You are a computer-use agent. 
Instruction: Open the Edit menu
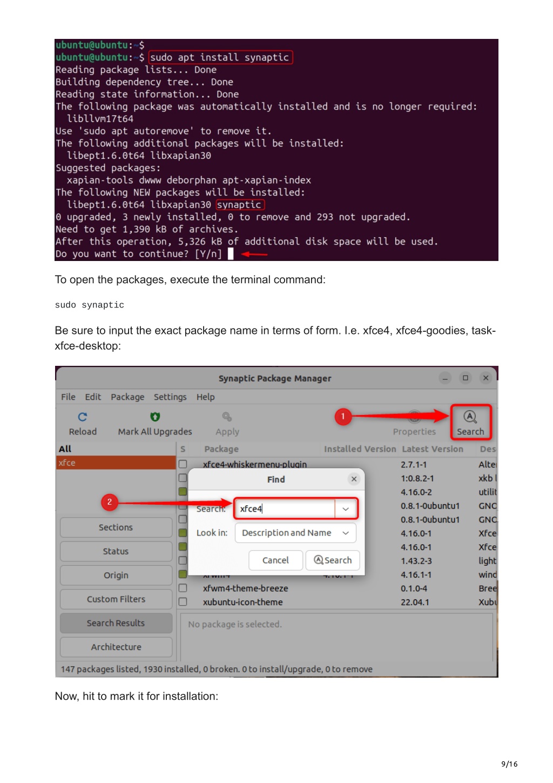93,397
